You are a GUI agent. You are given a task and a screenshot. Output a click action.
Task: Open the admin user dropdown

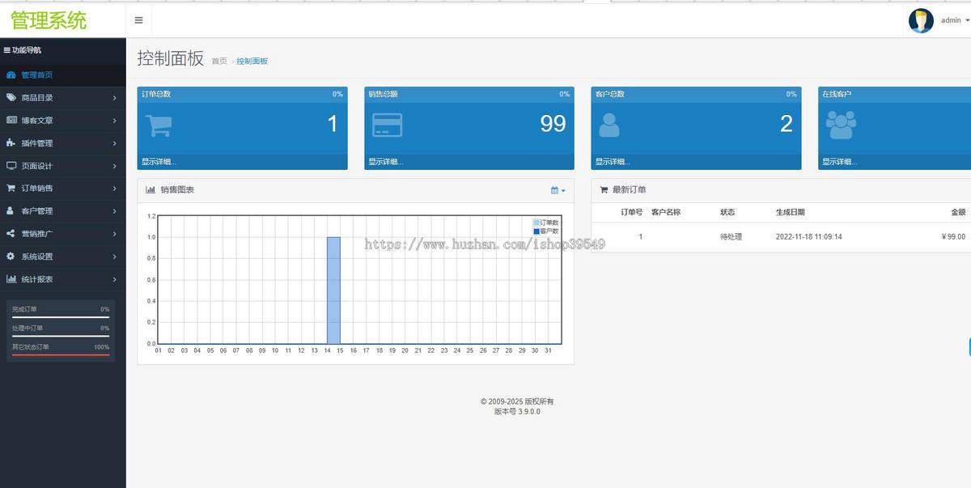tap(955, 20)
